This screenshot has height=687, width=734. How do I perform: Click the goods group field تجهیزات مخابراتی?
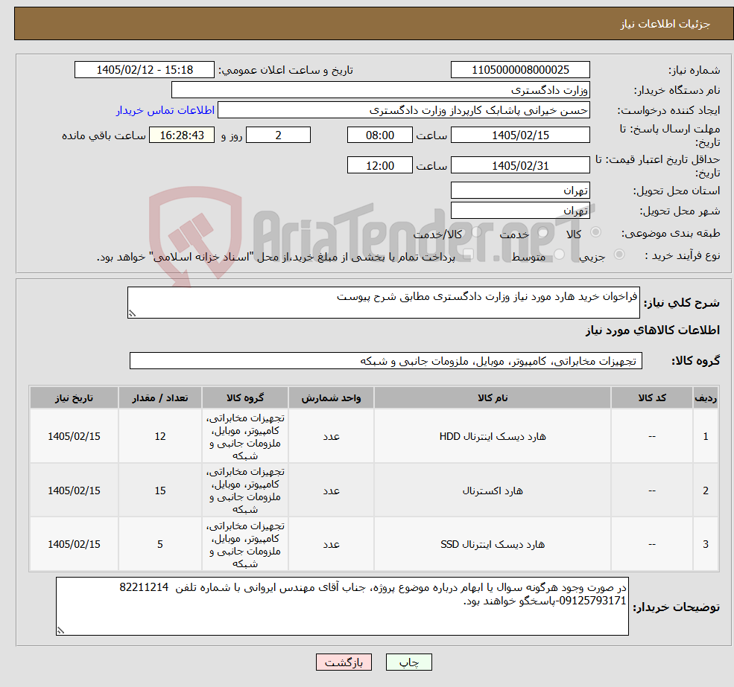click(x=386, y=360)
